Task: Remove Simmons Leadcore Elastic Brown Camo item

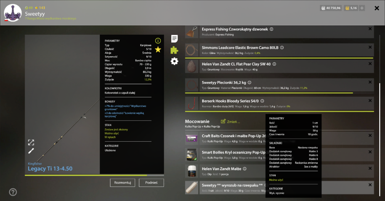Action: pos(370,47)
